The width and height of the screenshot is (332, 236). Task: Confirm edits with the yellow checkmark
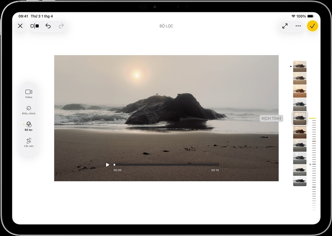point(312,26)
